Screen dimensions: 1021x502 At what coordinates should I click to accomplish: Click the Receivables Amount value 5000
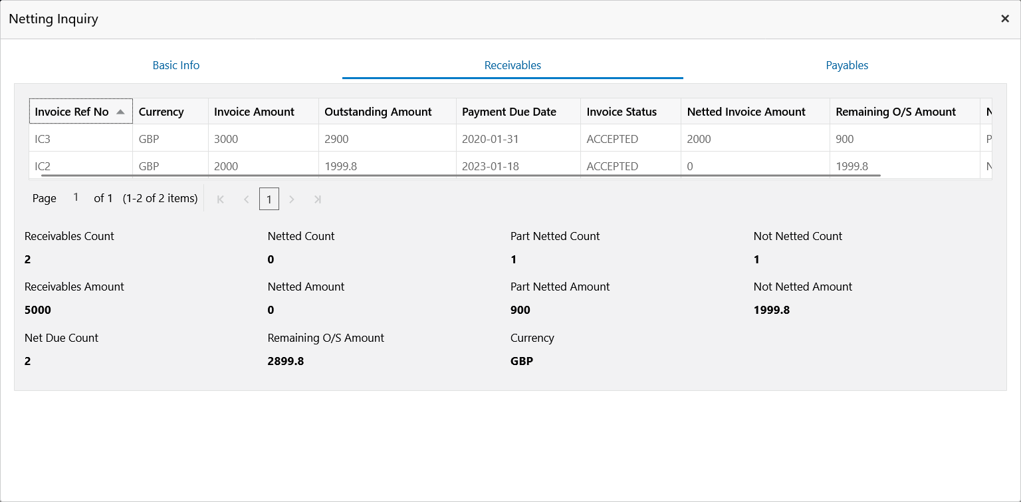38,310
